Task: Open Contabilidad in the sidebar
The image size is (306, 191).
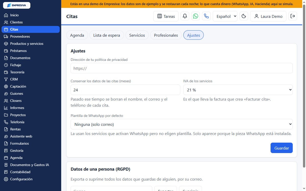Action: pyautogui.click(x=31, y=172)
